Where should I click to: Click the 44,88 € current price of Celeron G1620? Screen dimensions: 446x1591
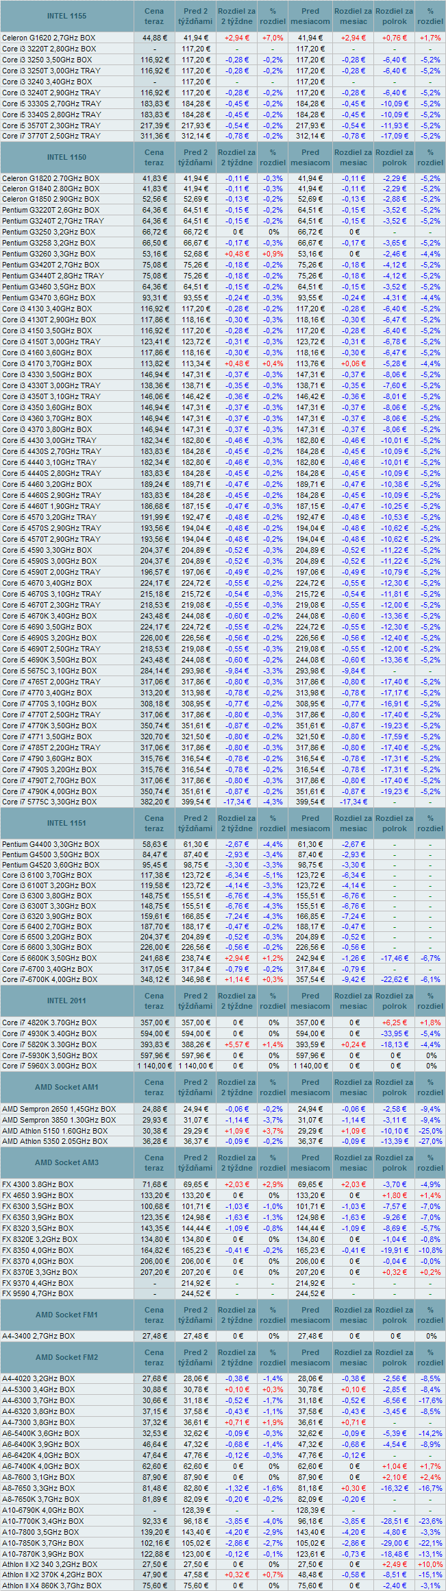pyautogui.click(x=155, y=38)
